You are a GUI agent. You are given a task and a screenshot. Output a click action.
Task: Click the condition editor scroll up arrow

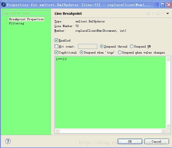point(168,59)
